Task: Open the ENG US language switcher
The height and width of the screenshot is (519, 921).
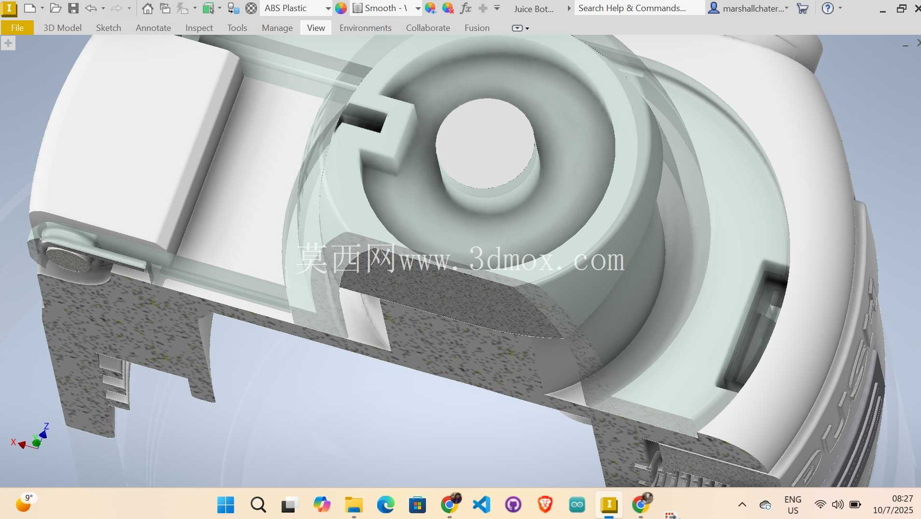Action: tap(793, 505)
